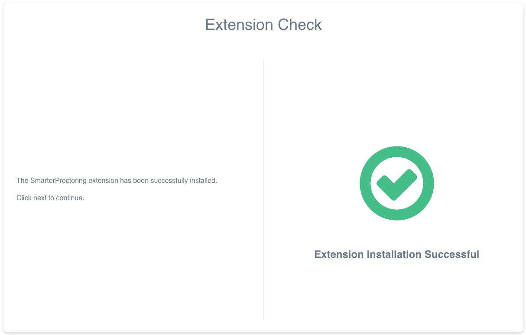
Task: Click the word 'Extension' in the heading
Action: pos(239,25)
